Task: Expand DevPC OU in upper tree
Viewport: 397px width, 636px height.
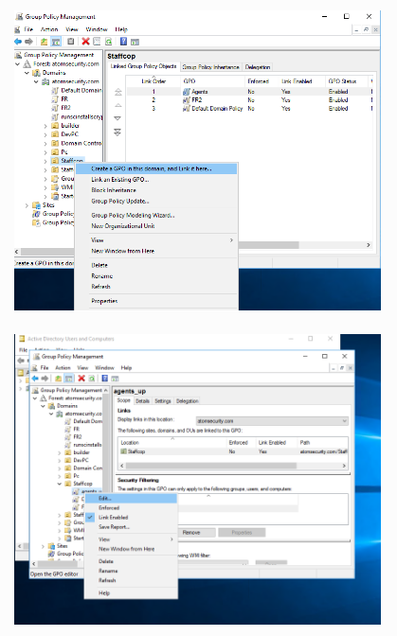Action: point(45,134)
